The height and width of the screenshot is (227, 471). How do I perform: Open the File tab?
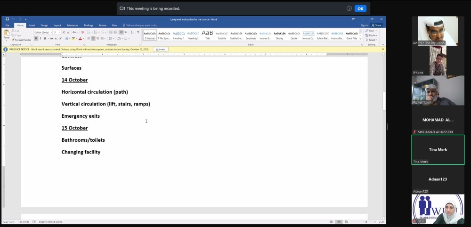[7, 25]
